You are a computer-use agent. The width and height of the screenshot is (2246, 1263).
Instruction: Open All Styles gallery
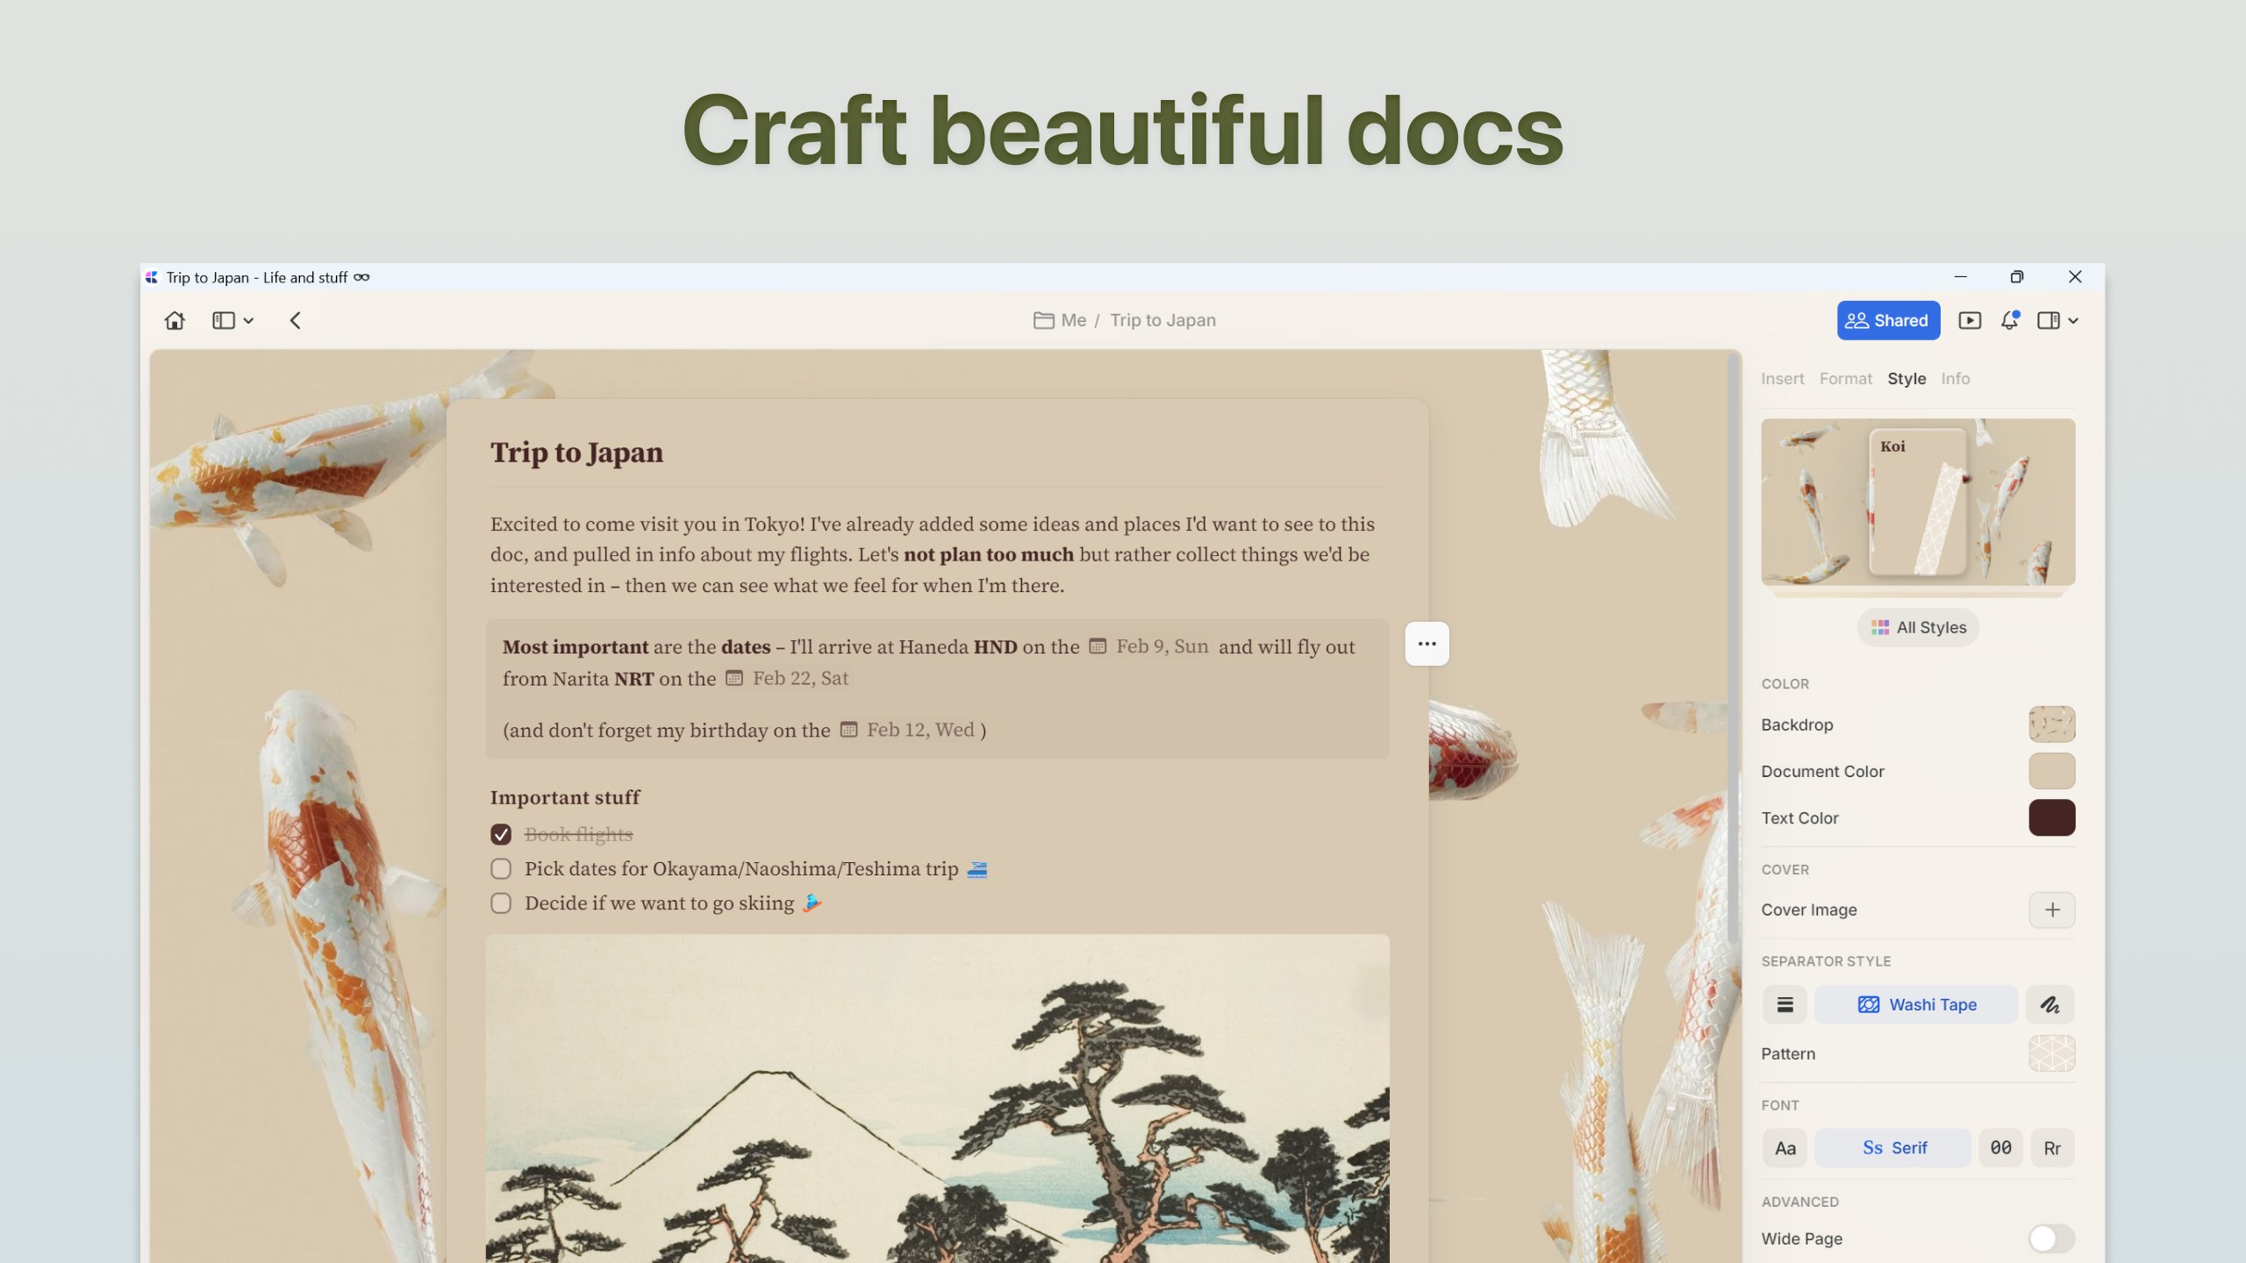pos(1918,628)
